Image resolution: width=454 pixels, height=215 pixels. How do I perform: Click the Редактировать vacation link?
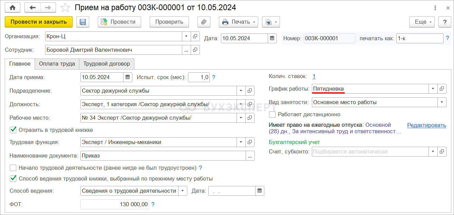427,125
